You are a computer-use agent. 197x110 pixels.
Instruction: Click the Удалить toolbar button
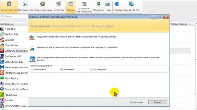pyautogui.click(x=70, y=7)
